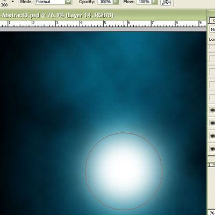Enable the Airbrush option icon
The height and width of the screenshot is (215, 215).
click(x=166, y=2)
